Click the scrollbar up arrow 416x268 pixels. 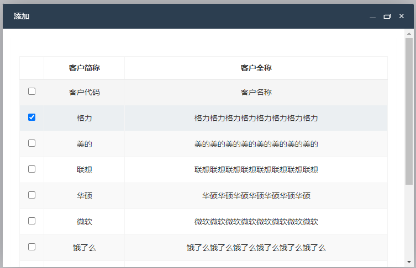409,34
